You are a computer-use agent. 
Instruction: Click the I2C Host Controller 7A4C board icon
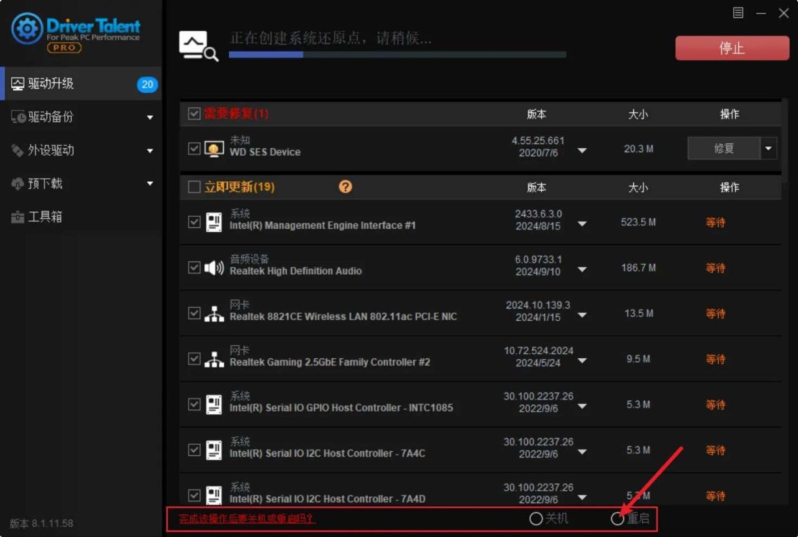[214, 450]
